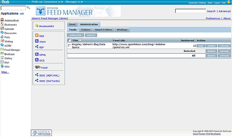Click the Bookmarklet star icon
The image size is (233, 137).
point(37,26)
